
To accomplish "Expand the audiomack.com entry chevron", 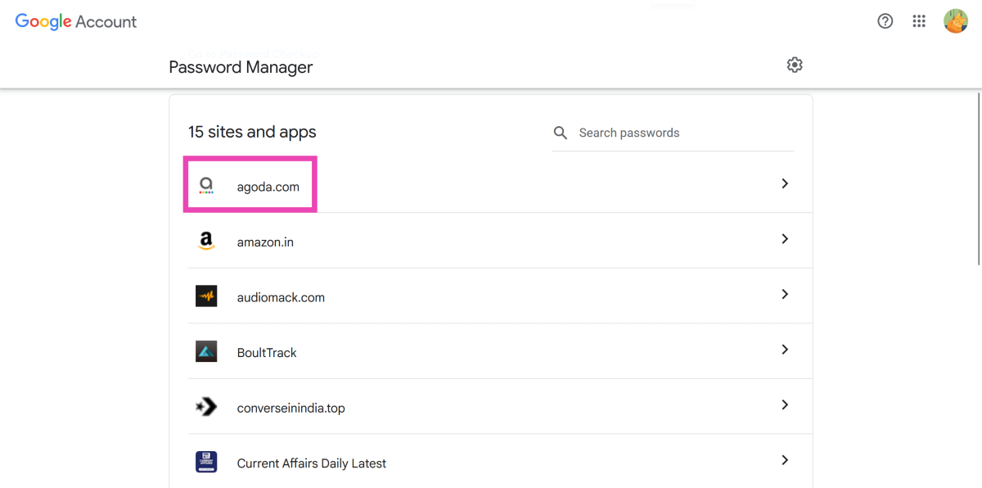I will pos(784,294).
